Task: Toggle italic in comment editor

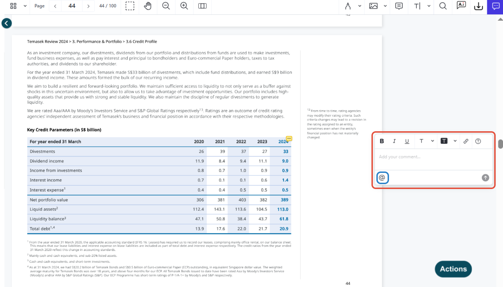Action: pos(394,141)
